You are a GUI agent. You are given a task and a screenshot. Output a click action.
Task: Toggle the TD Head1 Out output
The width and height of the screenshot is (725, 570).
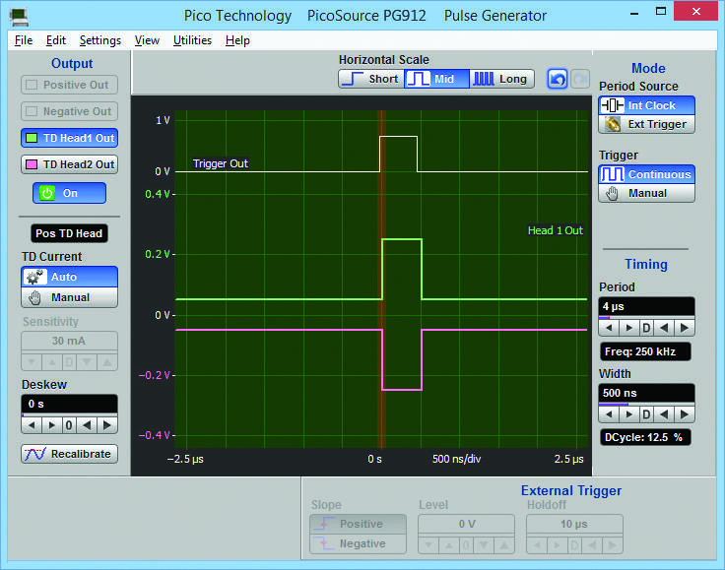tap(69, 138)
